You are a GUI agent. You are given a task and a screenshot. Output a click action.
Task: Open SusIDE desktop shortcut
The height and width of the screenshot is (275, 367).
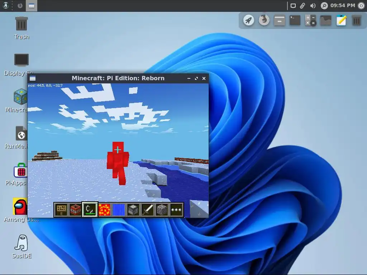(x=22, y=247)
